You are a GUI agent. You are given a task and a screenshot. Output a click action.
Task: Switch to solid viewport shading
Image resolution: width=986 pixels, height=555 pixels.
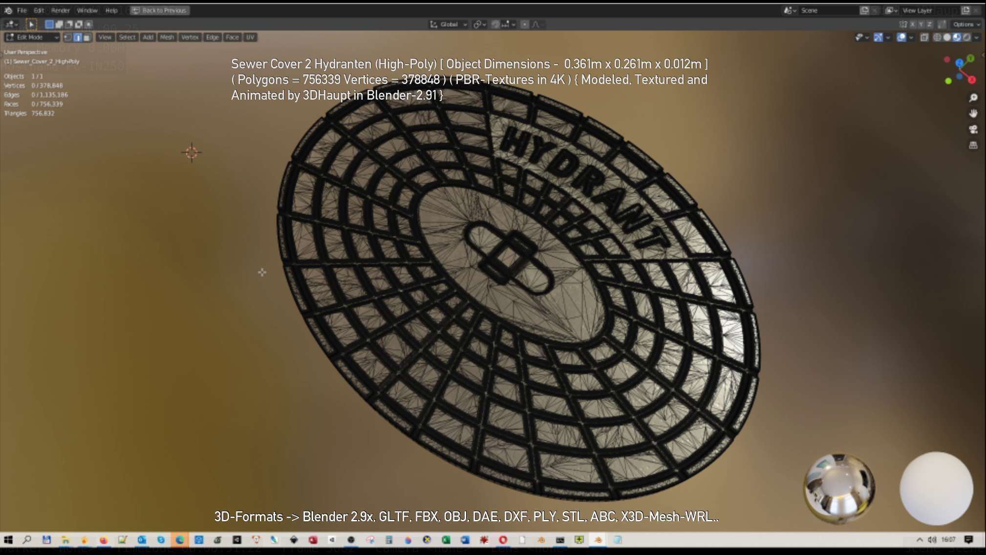947,37
